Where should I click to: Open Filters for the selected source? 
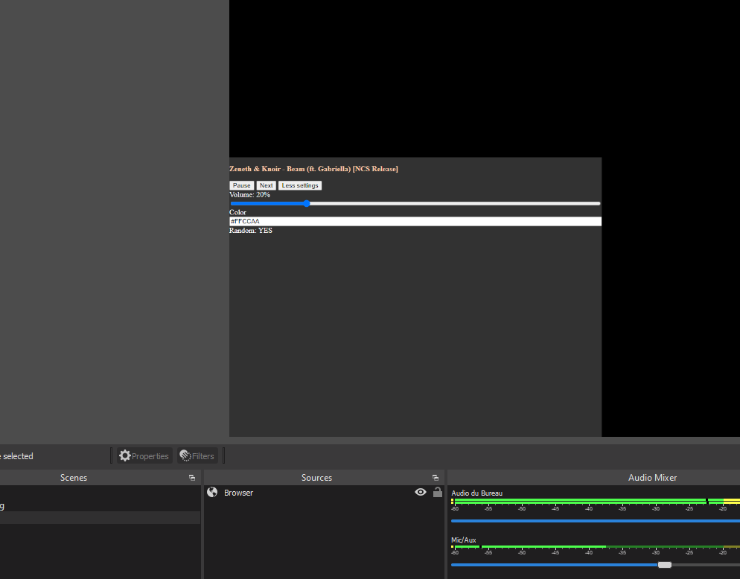point(197,455)
